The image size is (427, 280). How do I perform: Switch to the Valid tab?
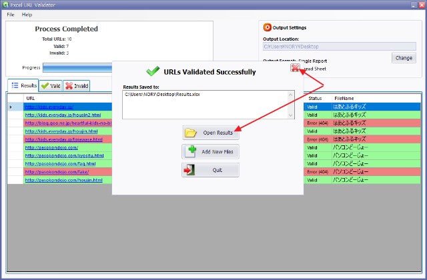(50, 85)
